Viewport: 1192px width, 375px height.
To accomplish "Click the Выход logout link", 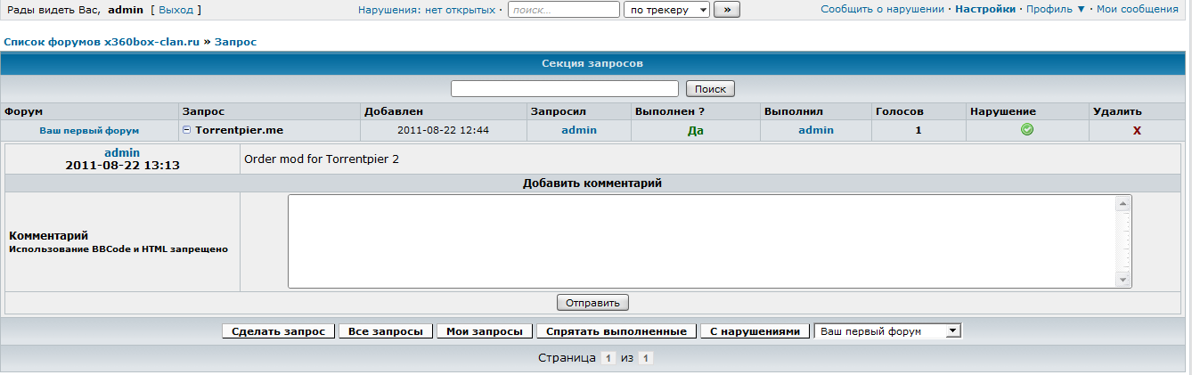I will tap(175, 10).
